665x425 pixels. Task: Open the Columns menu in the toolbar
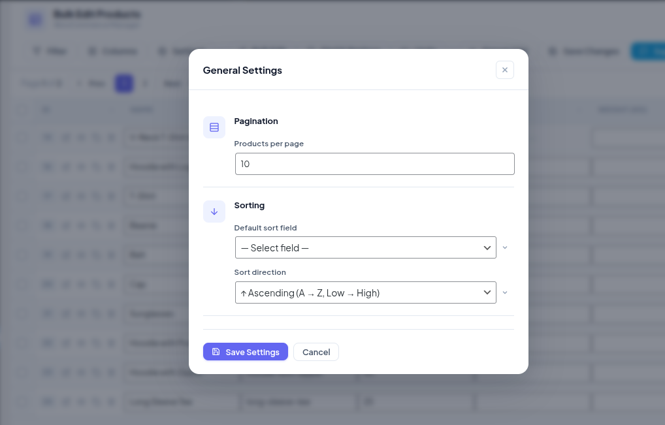point(112,51)
